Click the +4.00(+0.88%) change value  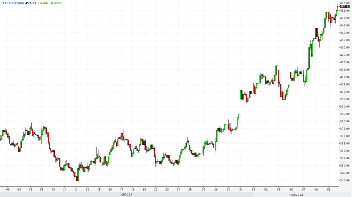pos(50,3)
